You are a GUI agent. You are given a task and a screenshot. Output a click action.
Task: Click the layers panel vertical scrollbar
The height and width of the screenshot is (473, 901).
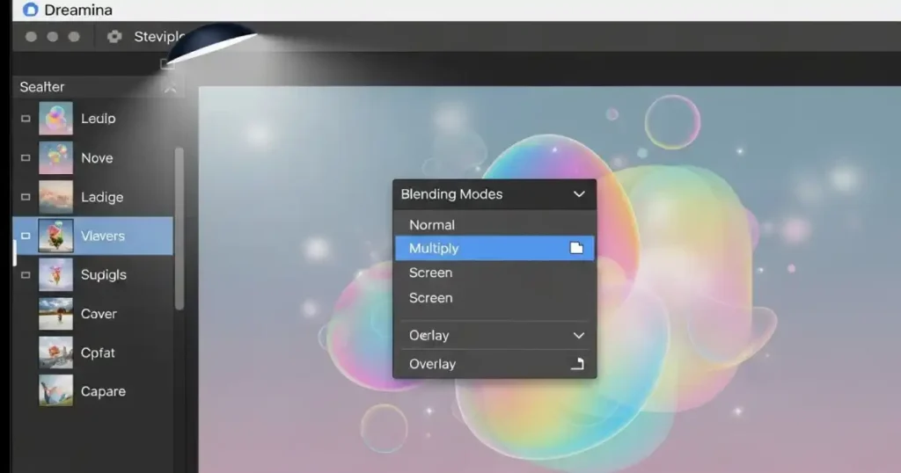coord(179,229)
